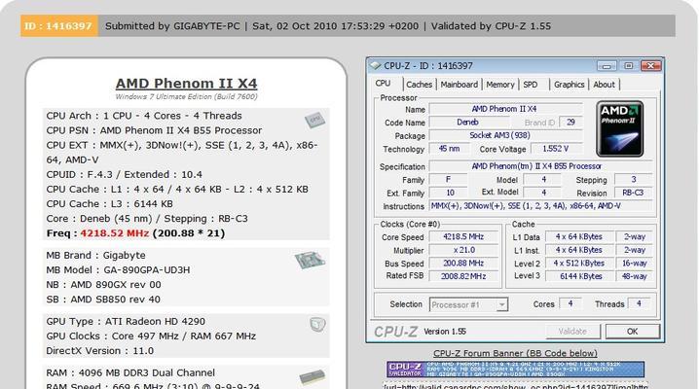
Task: Click the Rated FSB value '2008.82 MHz'
Action: (463, 276)
